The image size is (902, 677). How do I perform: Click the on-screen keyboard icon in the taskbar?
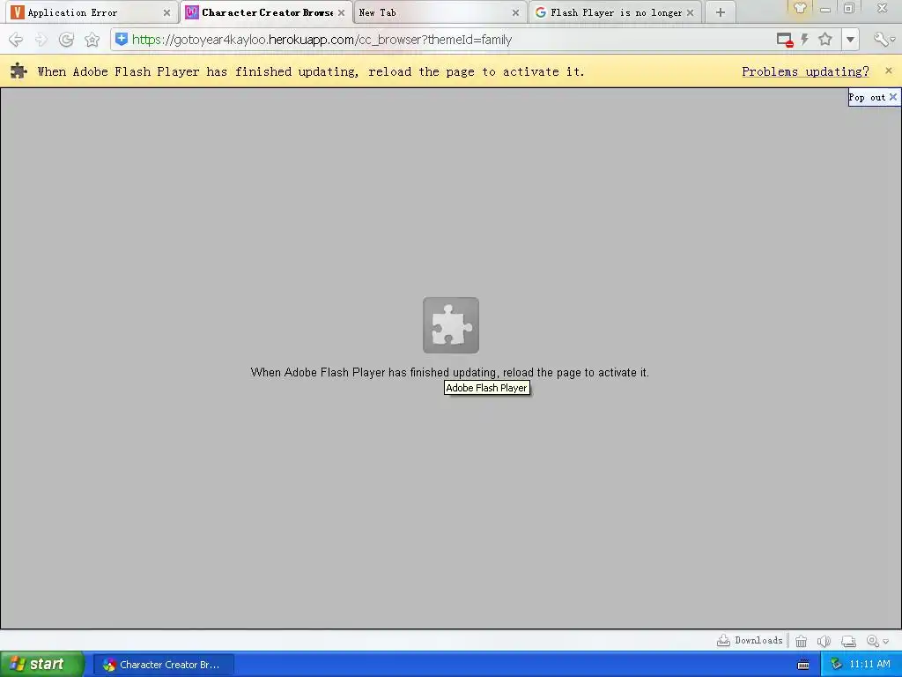coord(803,665)
